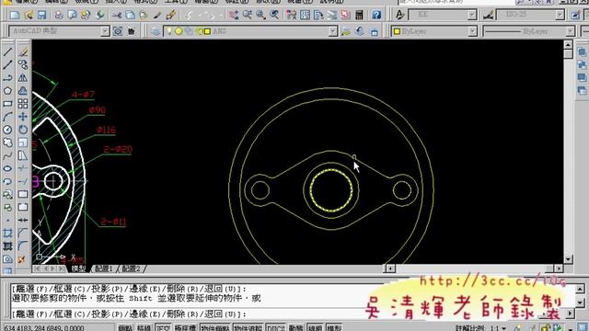Select the Polygon draw tool

tap(7, 90)
